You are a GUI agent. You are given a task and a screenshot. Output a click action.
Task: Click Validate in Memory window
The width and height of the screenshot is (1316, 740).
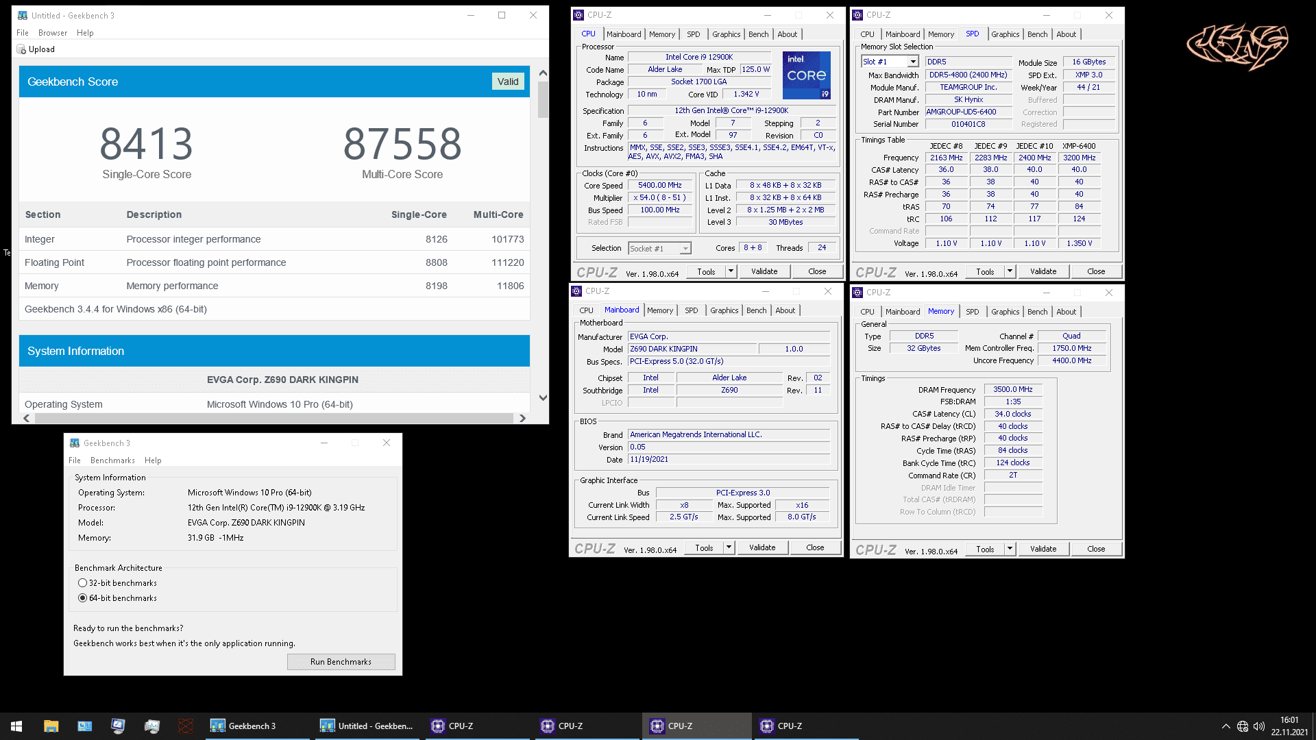pos(1043,550)
